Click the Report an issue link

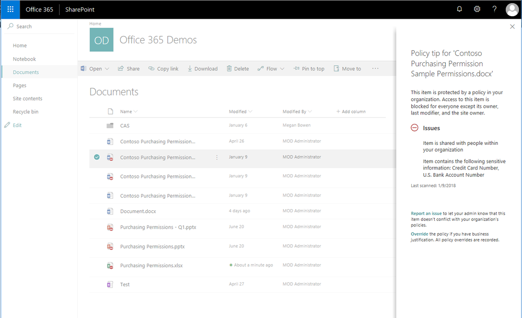click(x=426, y=213)
